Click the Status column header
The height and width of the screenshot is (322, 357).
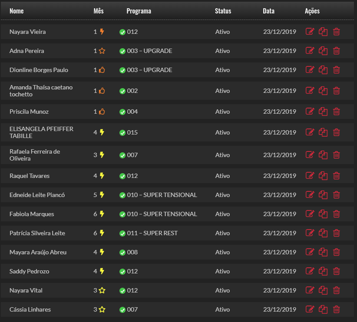point(223,11)
